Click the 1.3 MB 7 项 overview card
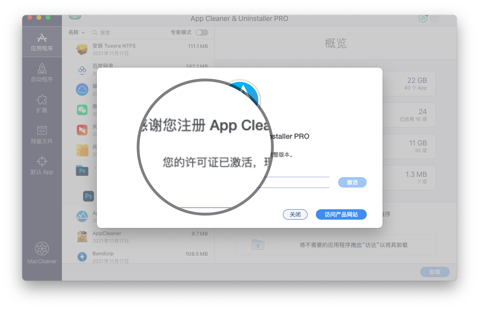 409,178
